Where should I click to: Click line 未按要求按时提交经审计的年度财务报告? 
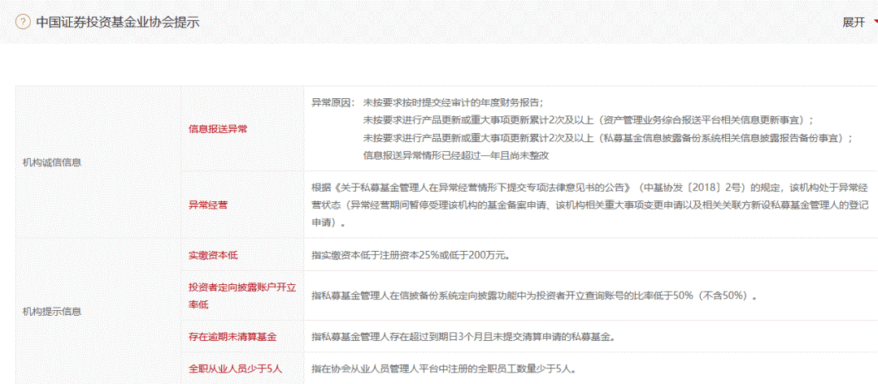click(x=453, y=103)
